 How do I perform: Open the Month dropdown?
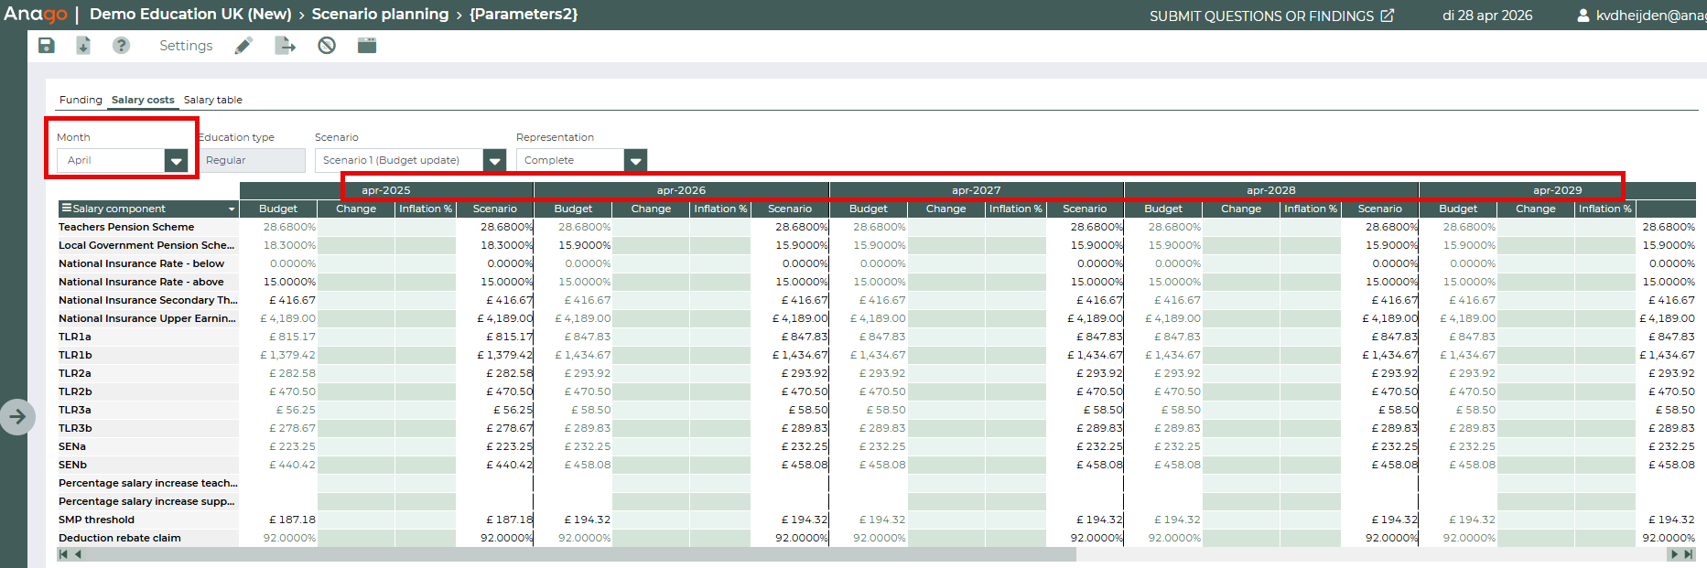tap(176, 161)
